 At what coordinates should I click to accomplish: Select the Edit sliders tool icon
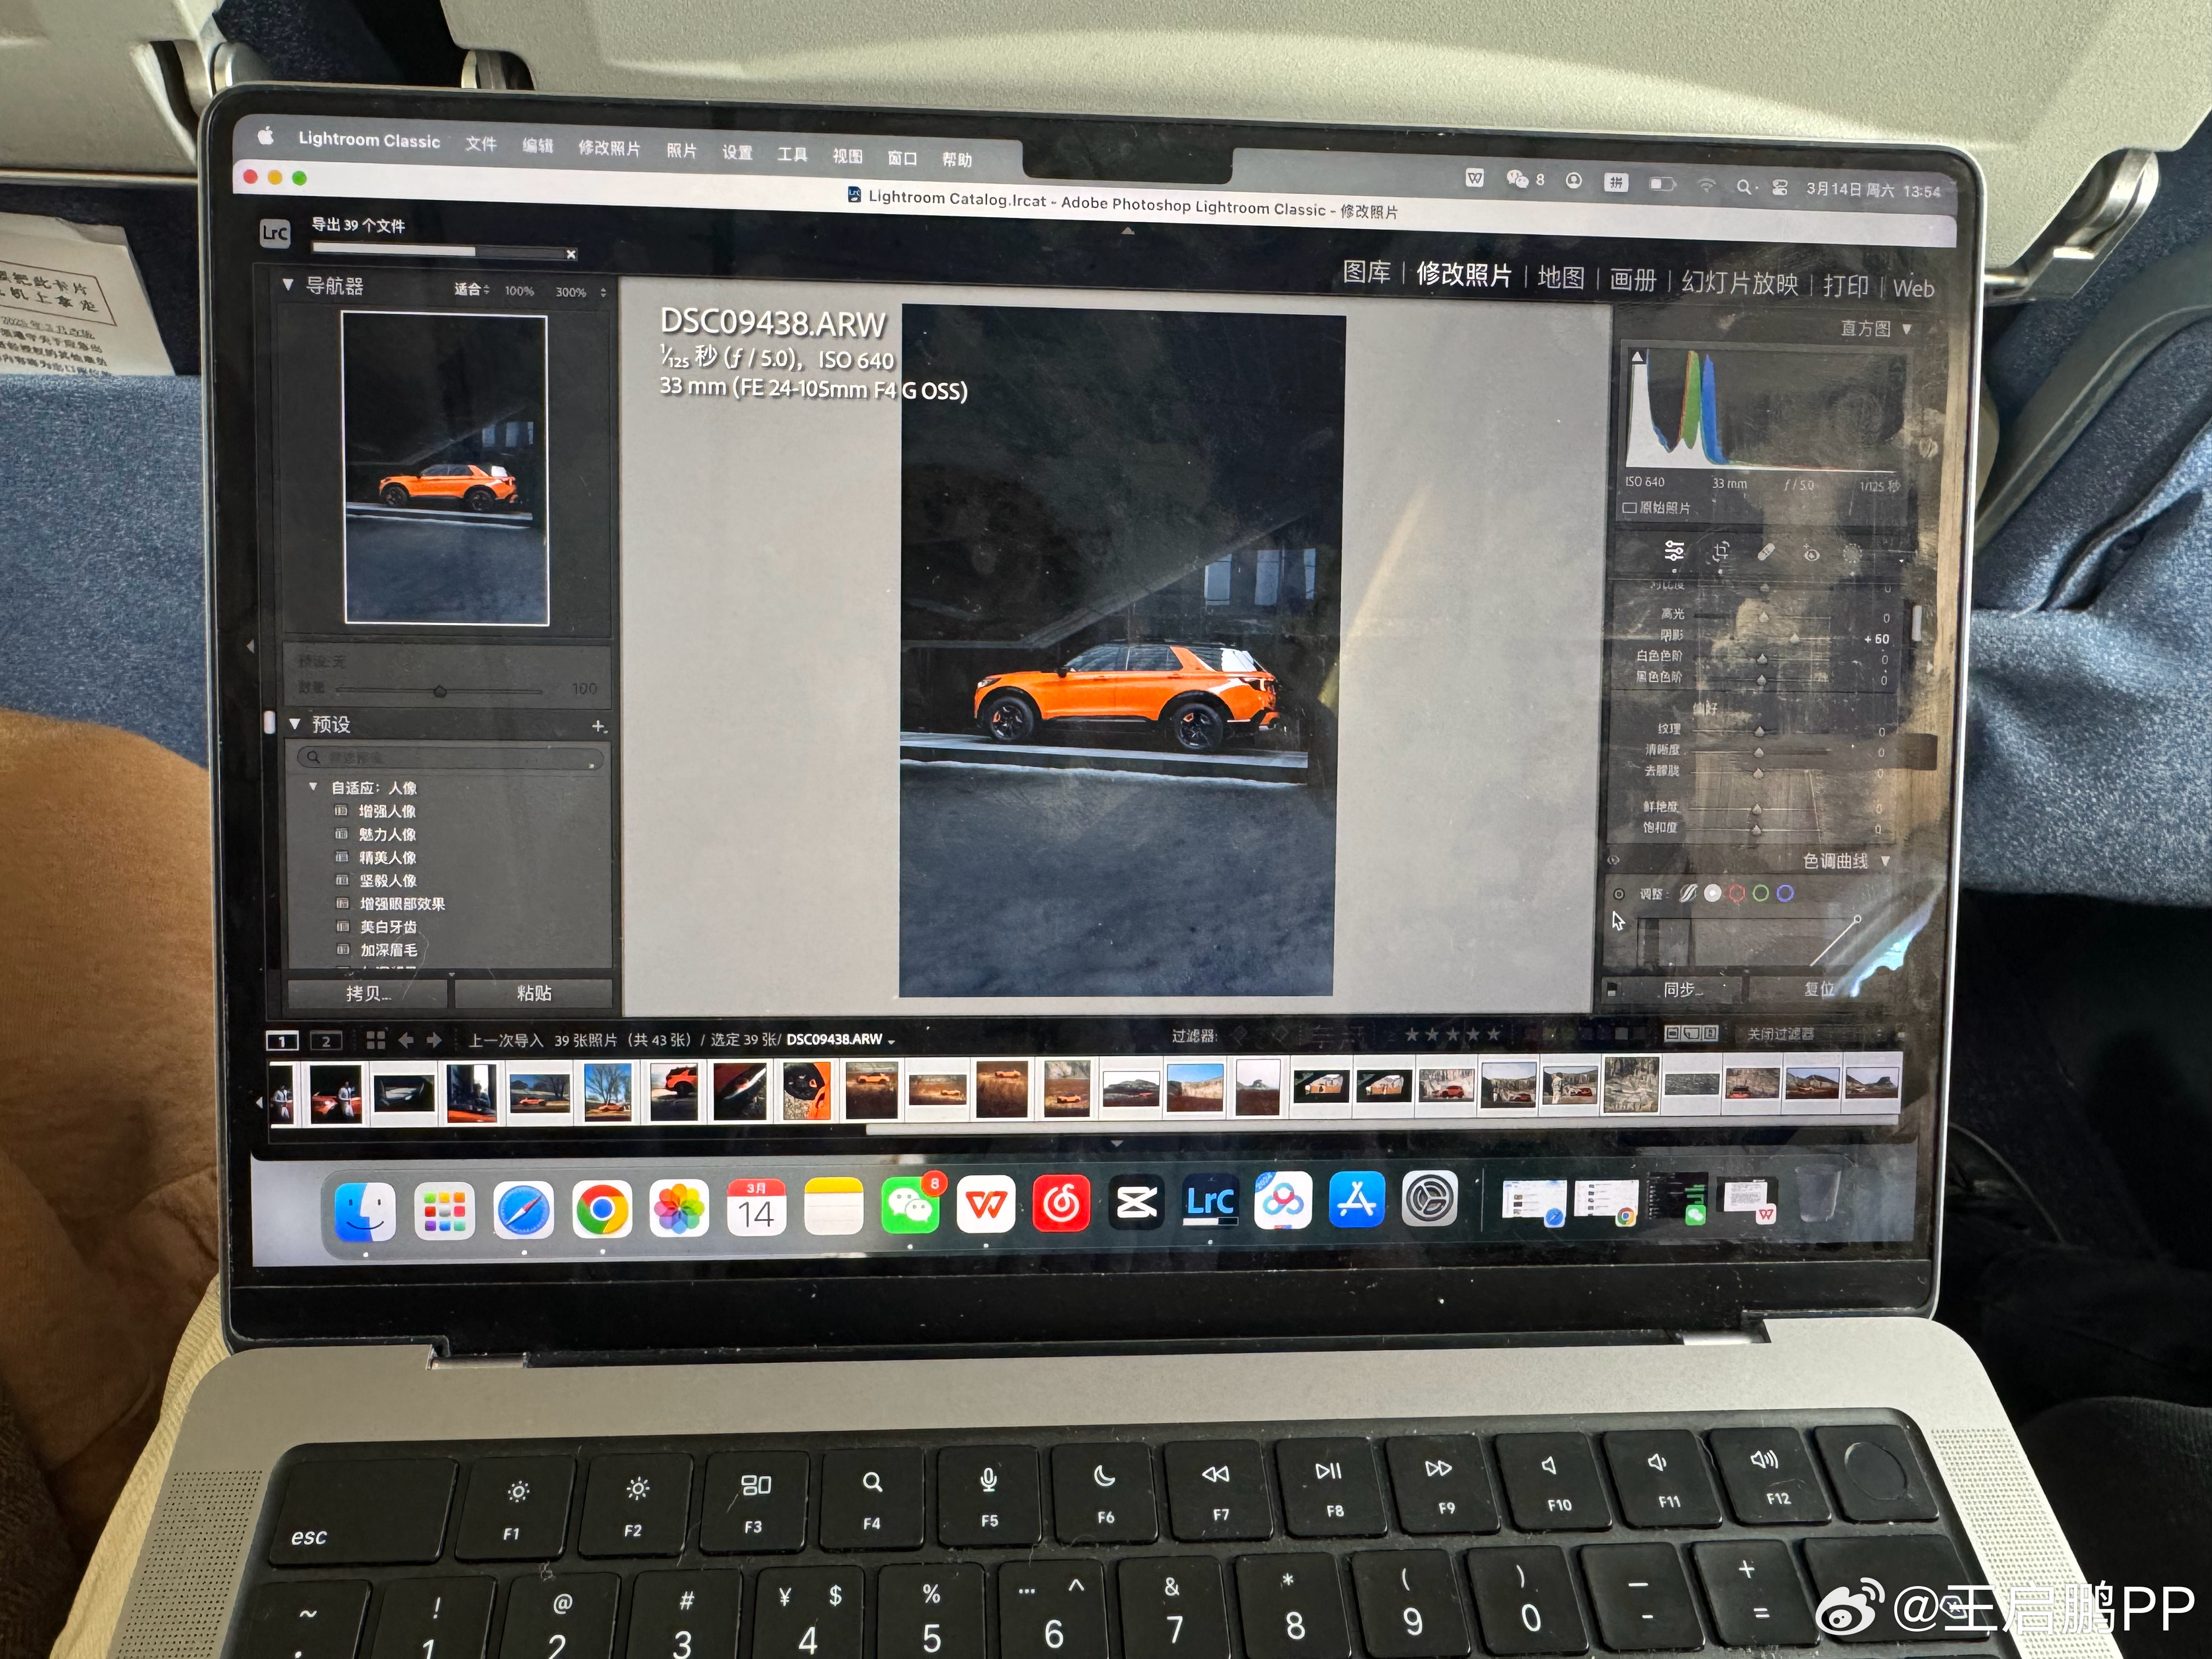pyautogui.click(x=1674, y=550)
